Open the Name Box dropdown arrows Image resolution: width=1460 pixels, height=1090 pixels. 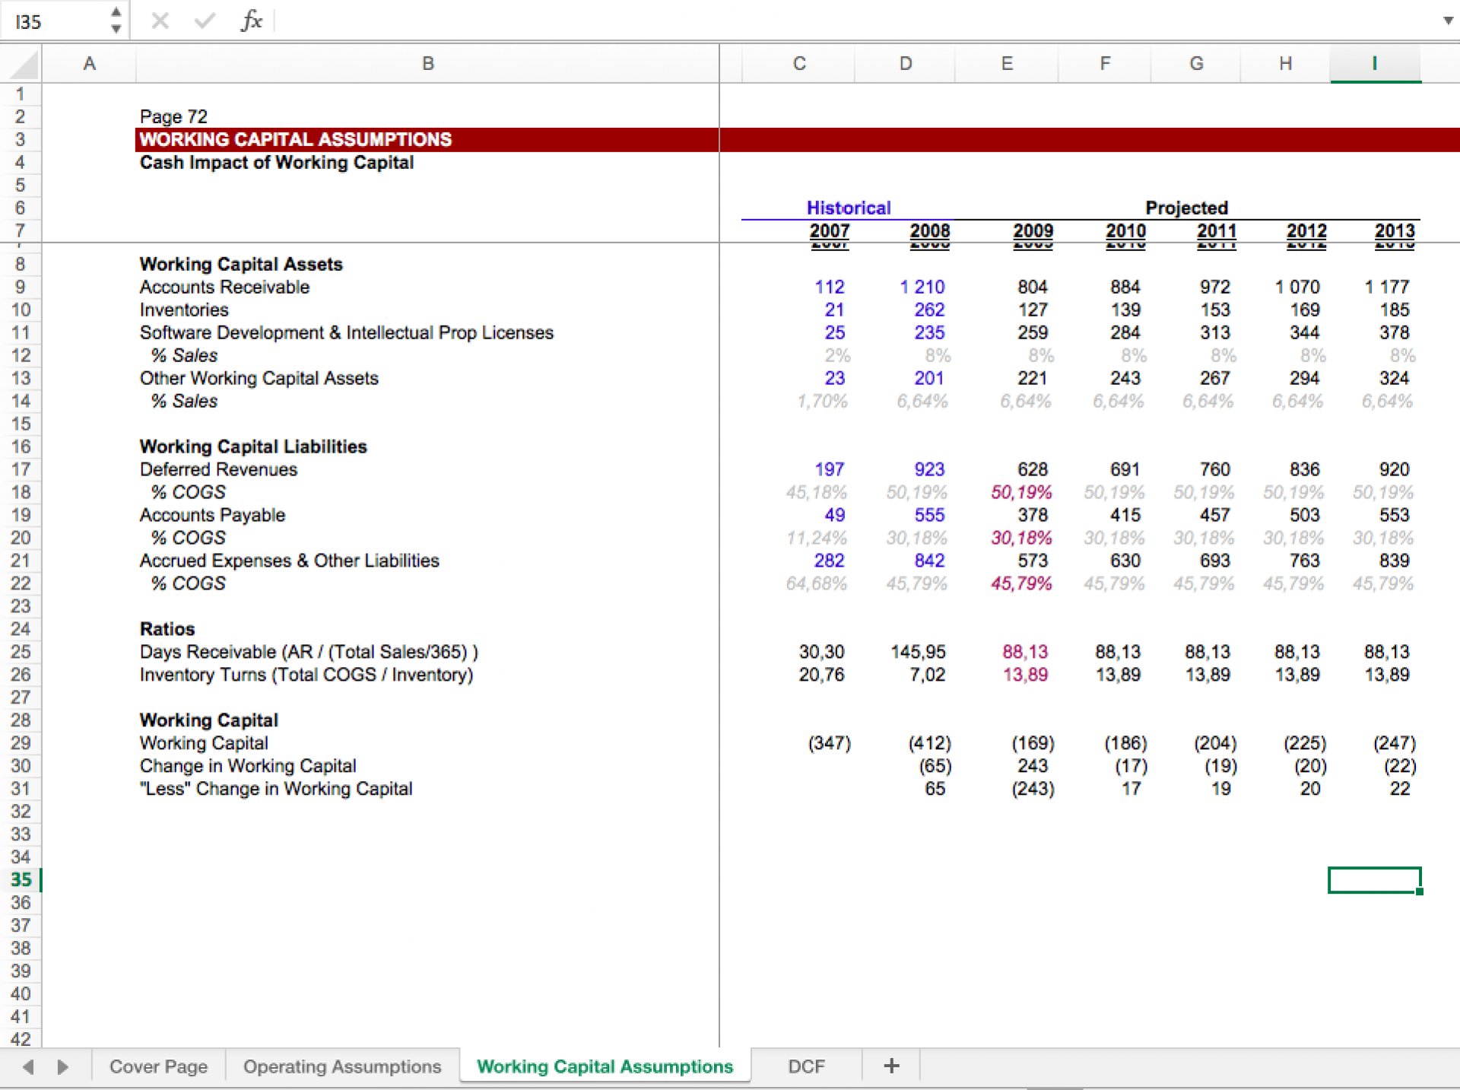click(116, 21)
